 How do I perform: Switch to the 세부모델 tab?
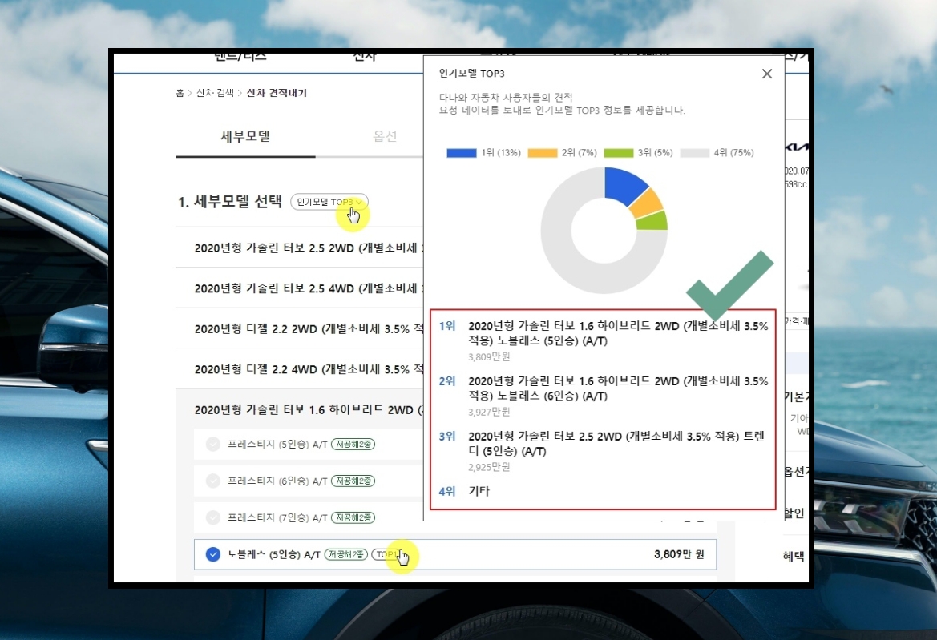point(245,136)
